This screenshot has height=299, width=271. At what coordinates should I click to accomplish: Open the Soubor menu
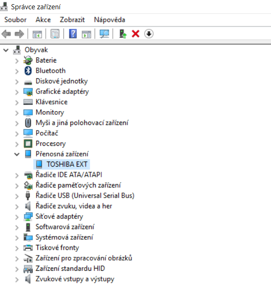15,19
